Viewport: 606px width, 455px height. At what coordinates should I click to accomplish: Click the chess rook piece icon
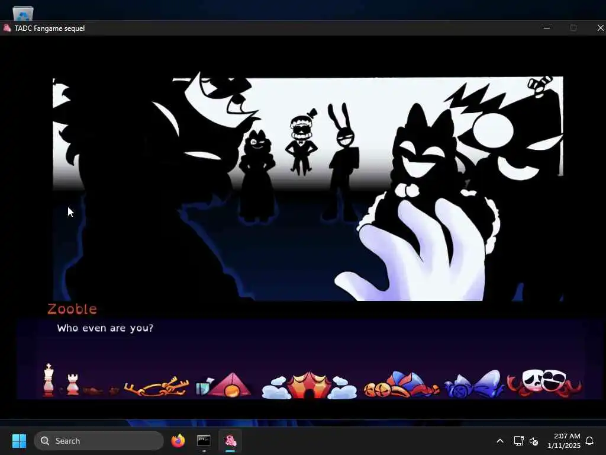pos(73,384)
